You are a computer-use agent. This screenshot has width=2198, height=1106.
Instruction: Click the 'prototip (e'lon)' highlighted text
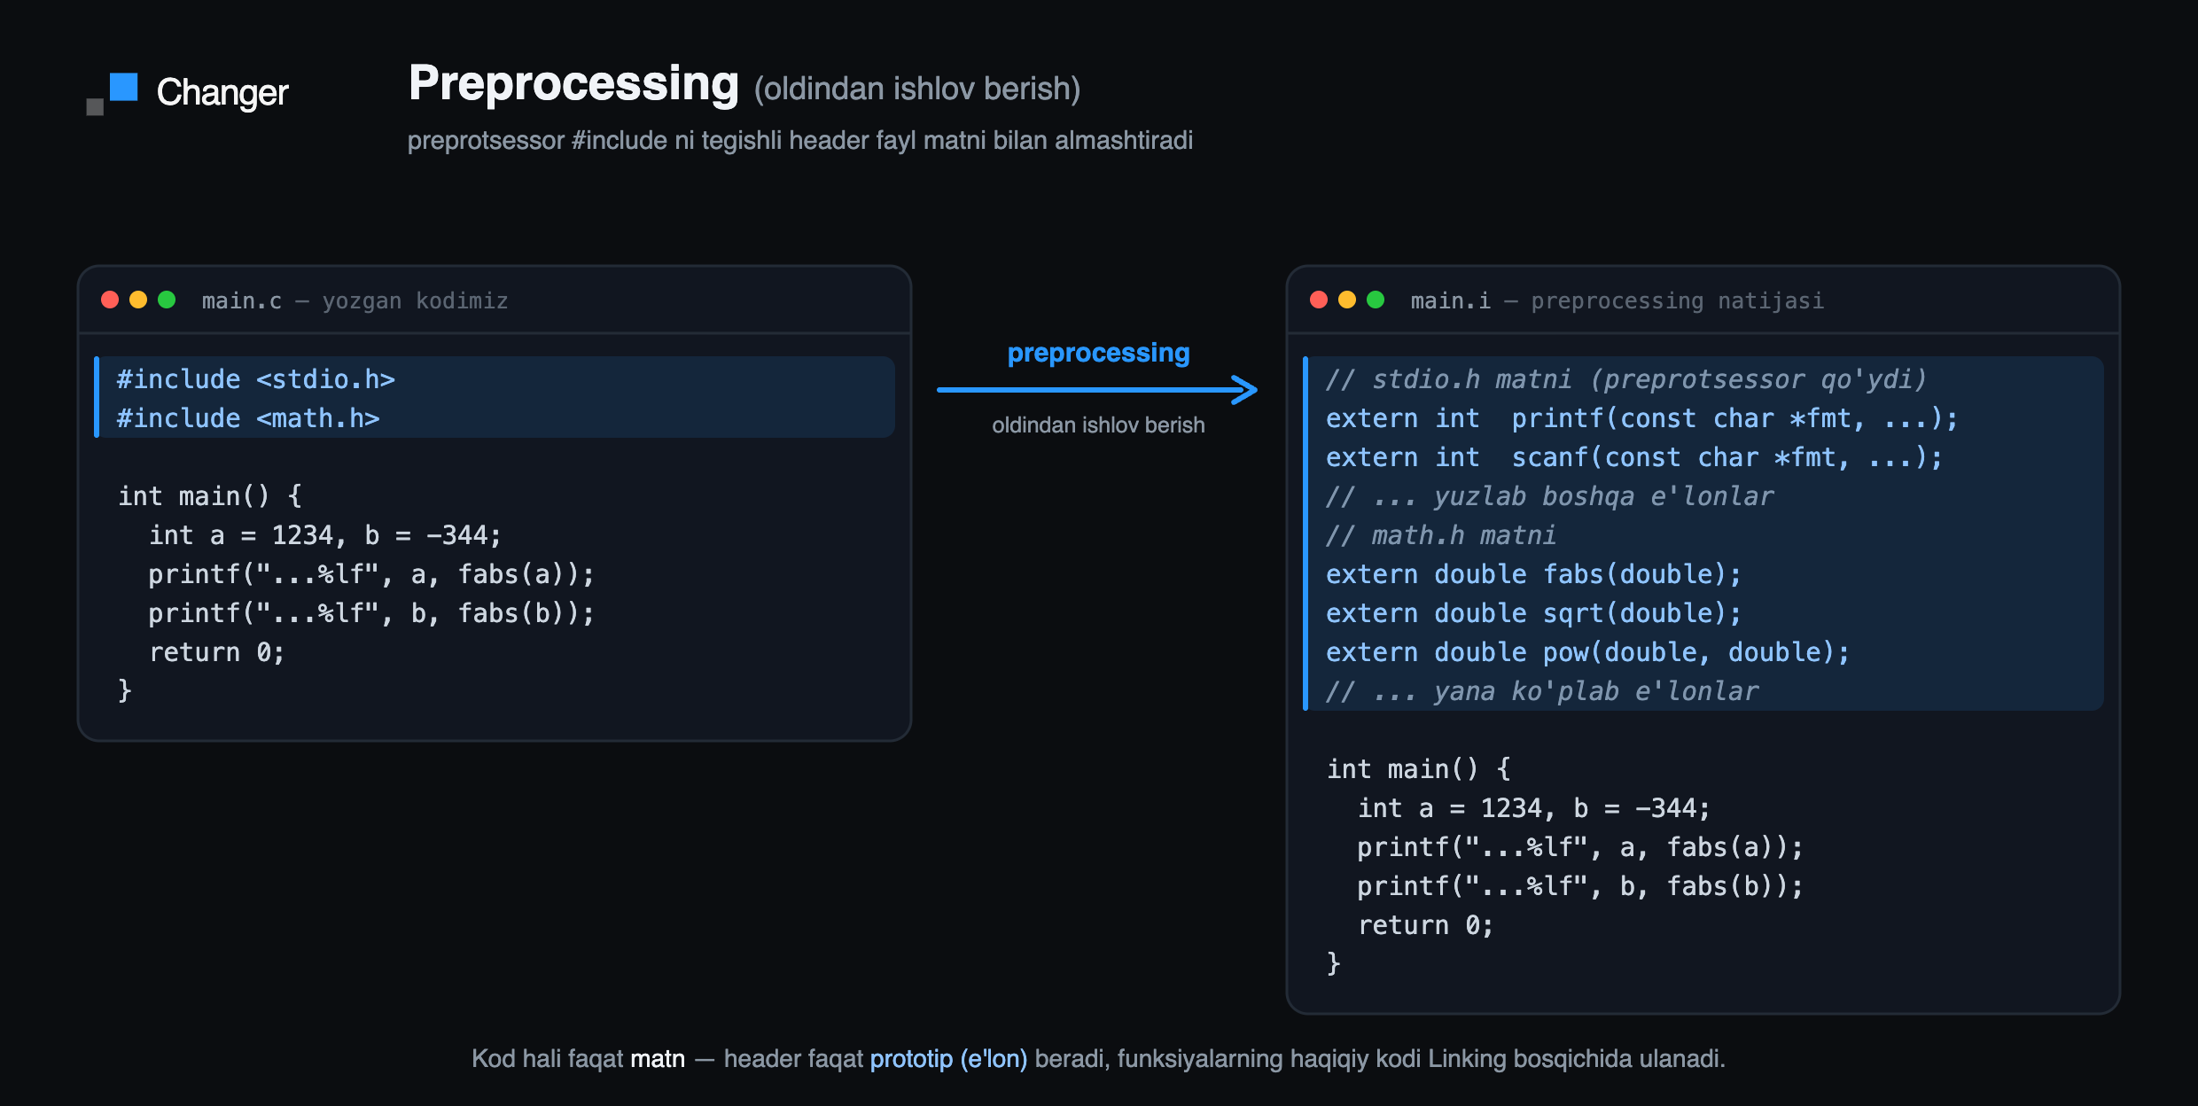point(948,1059)
